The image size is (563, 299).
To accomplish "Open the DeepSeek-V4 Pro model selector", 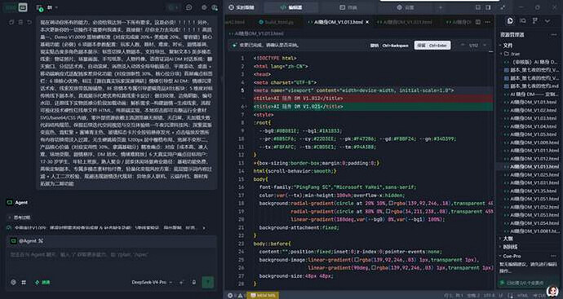I will click(x=152, y=283).
